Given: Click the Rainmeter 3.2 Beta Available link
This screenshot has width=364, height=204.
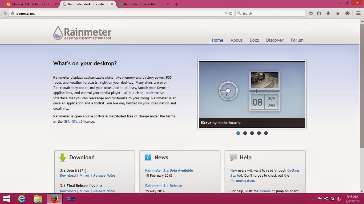Looking at the screenshot, I should point(169,170).
